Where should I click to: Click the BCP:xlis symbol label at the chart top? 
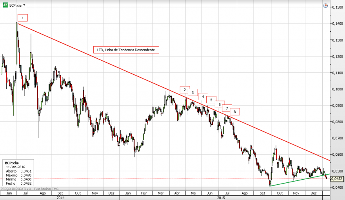point(15,5)
